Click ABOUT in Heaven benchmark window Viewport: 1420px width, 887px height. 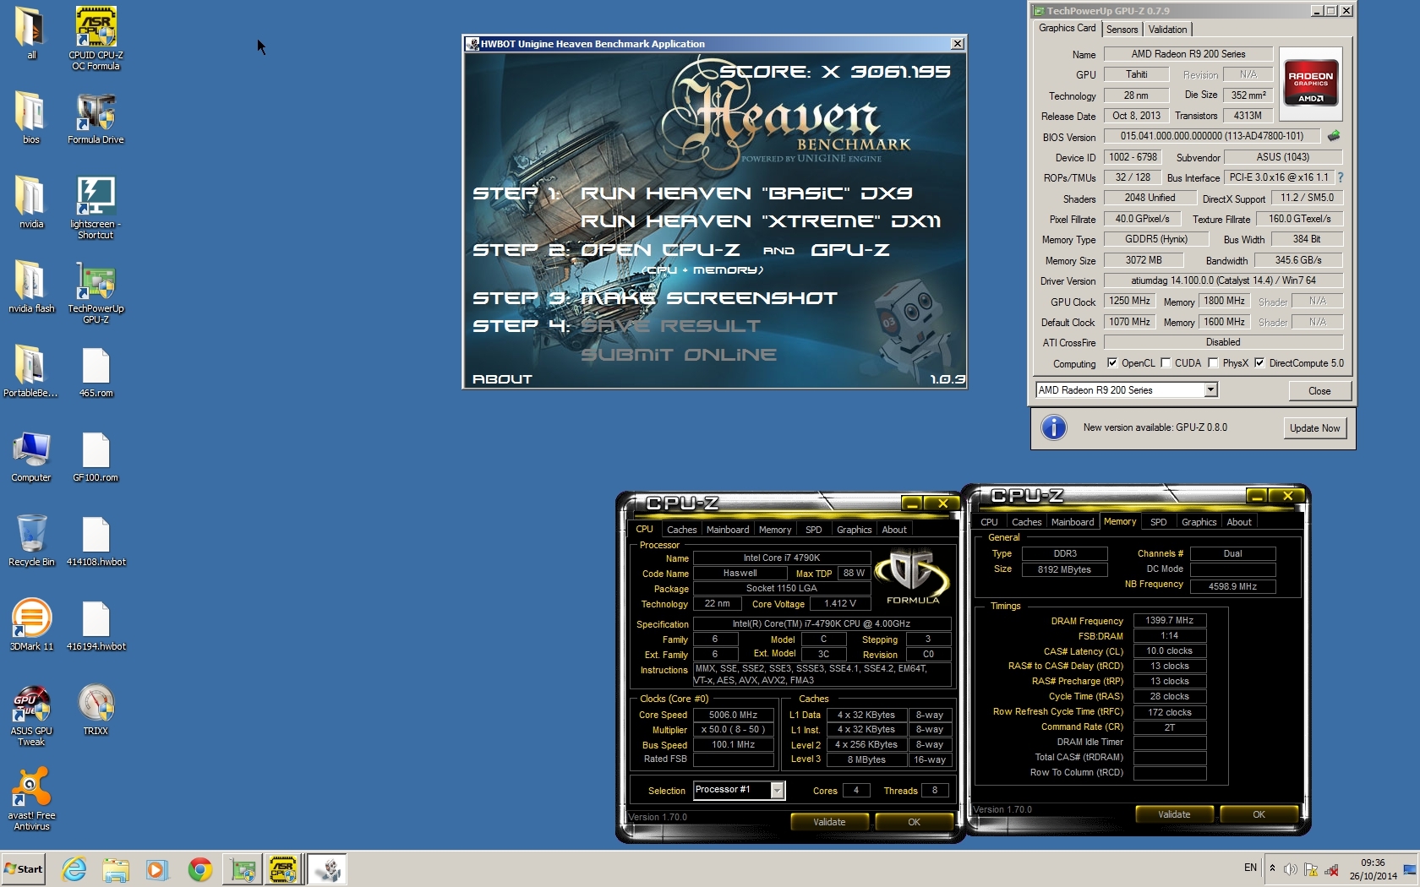(502, 379)
